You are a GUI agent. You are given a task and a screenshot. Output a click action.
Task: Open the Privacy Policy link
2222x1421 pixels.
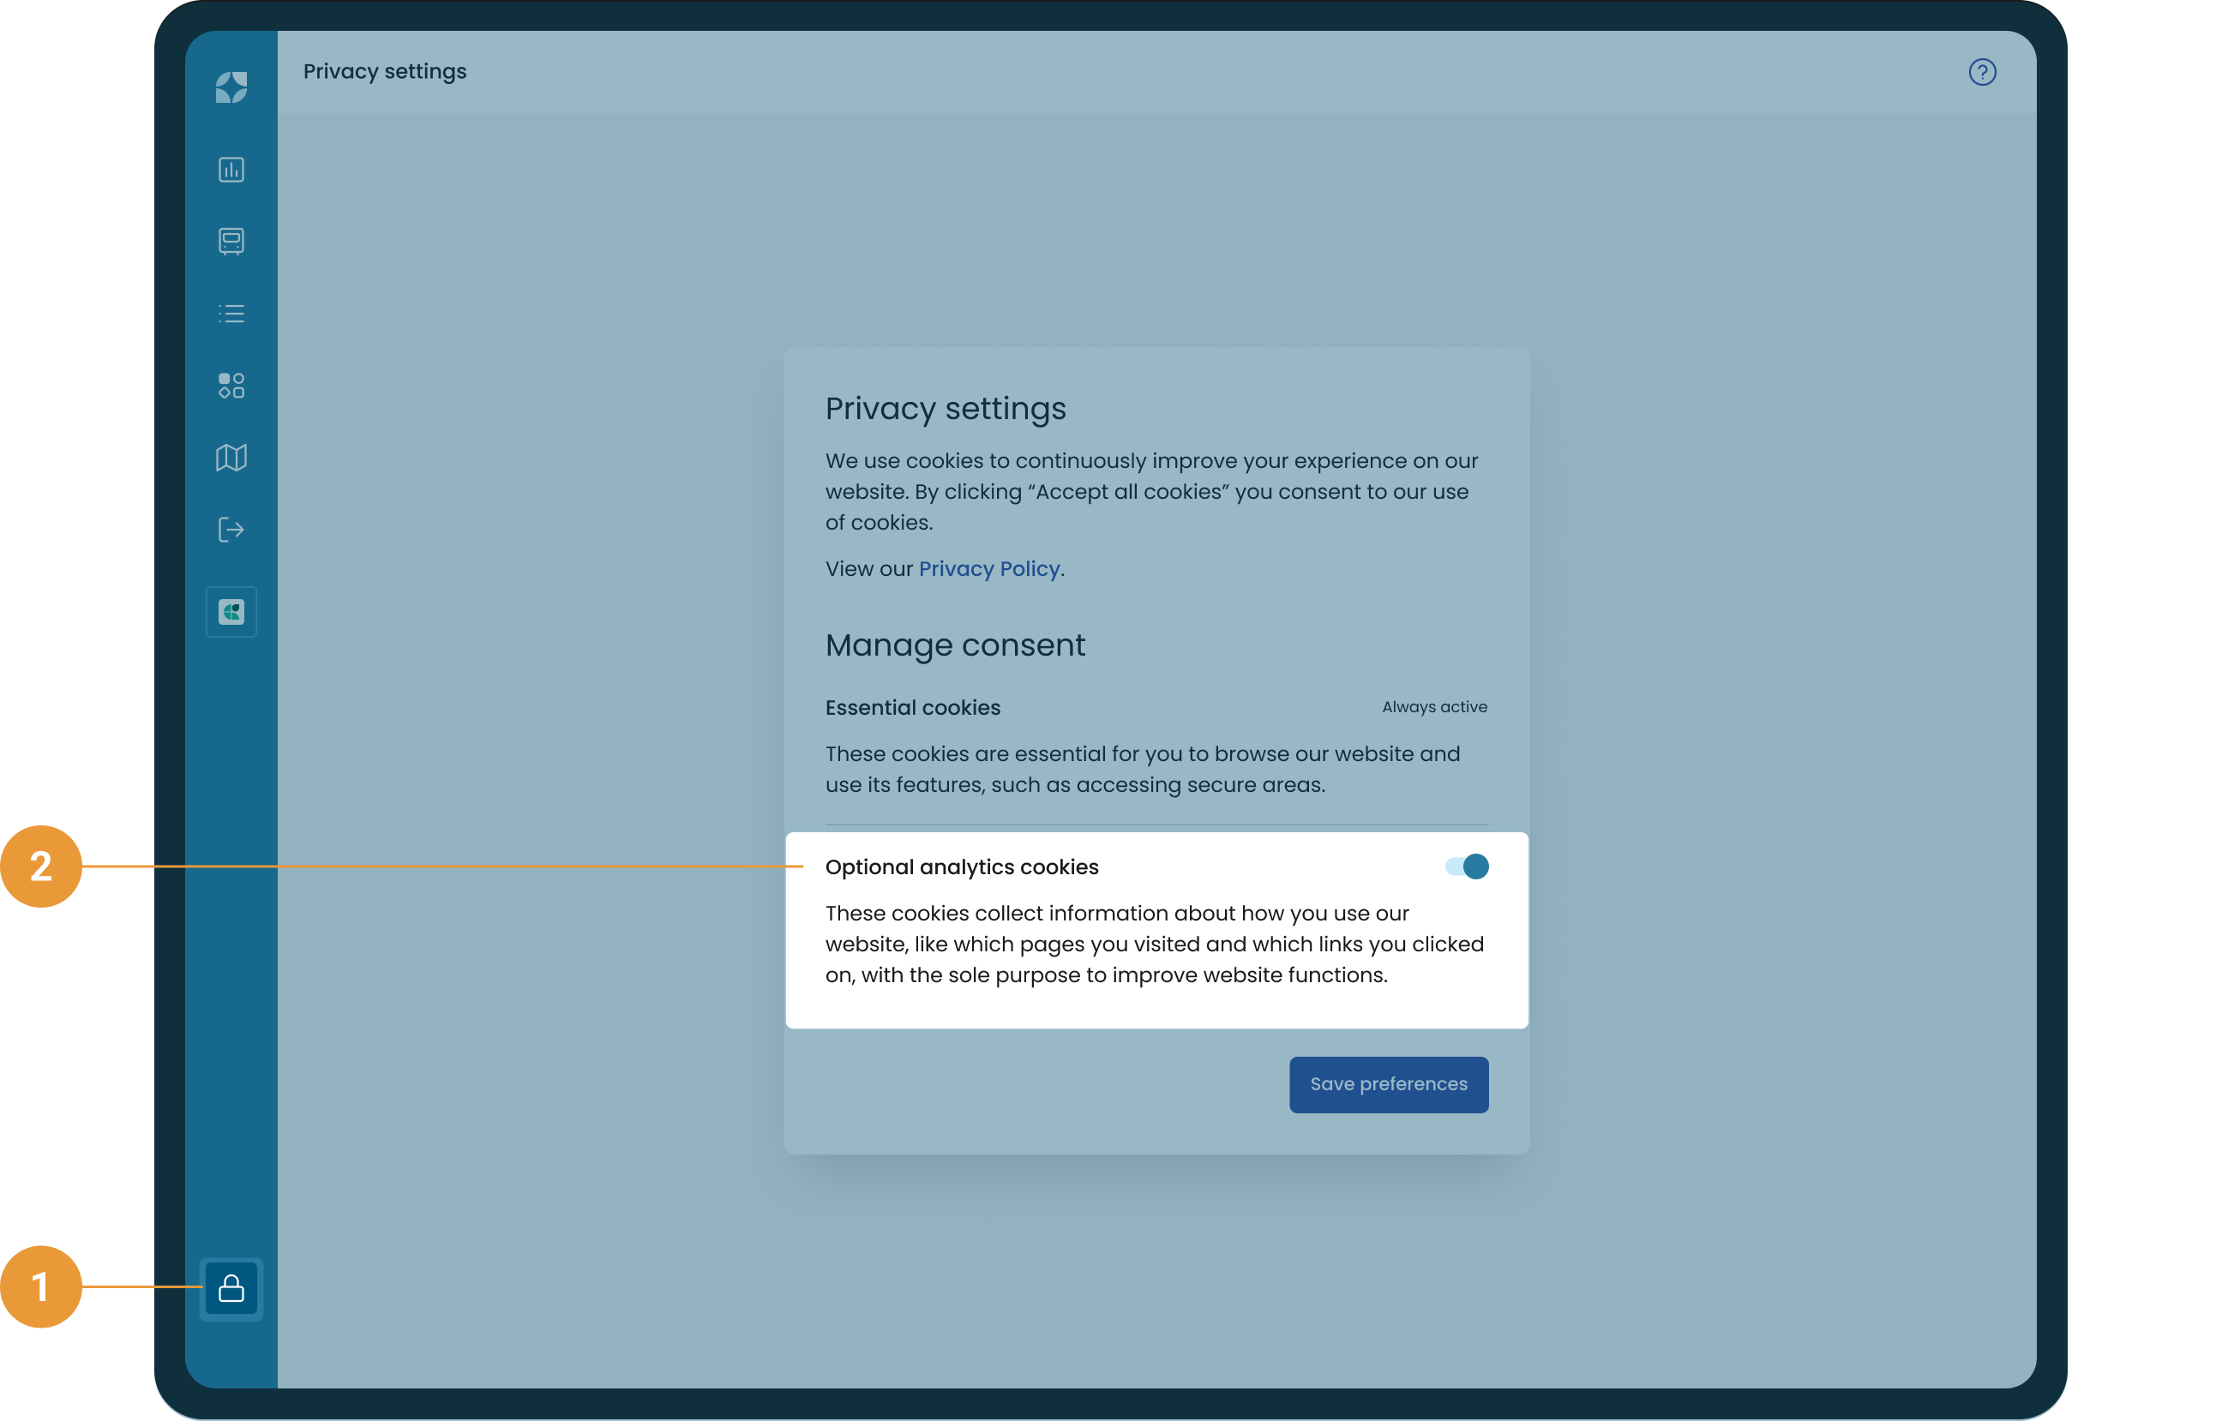pyautogui.click(x=988, y=568)
